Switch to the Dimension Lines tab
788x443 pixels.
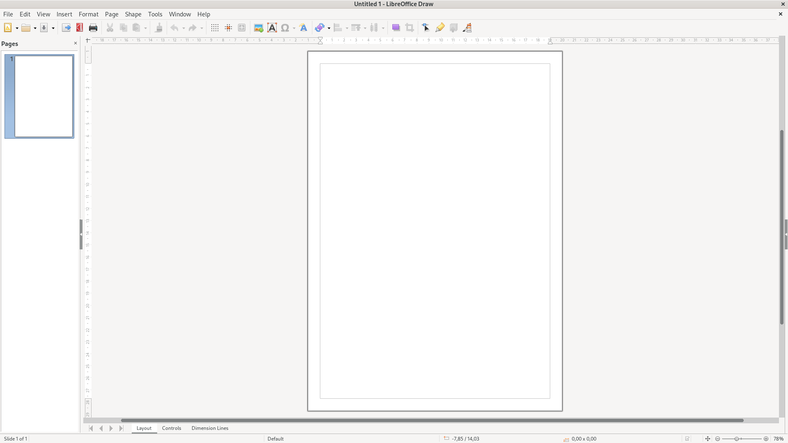point(210,428)
